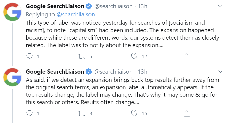
Task: Share the first tweet about capitalism expansion
Action: (187, 56)
